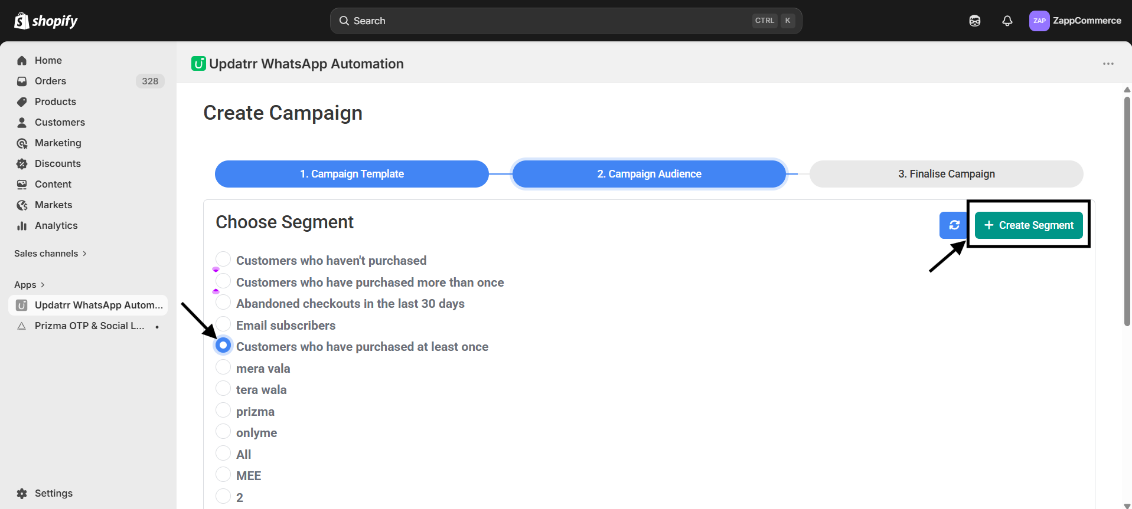Switch to '1. Campaign Template' step

351,174
